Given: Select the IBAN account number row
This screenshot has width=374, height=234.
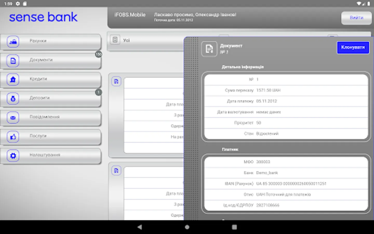Looking at the screenshot, I should click(286, 184).
